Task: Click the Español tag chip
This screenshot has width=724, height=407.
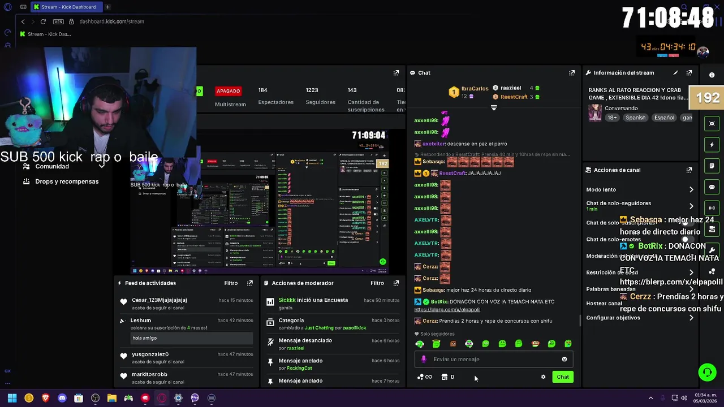Action: (x=664, y=118)
